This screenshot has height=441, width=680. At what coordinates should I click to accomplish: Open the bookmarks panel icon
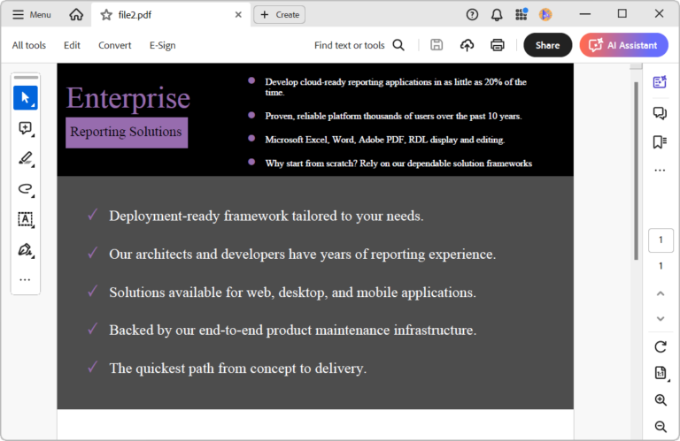point(660,141)
